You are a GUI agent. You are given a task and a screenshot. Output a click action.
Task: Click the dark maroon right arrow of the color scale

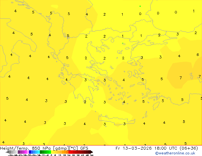tap(92, 152)
